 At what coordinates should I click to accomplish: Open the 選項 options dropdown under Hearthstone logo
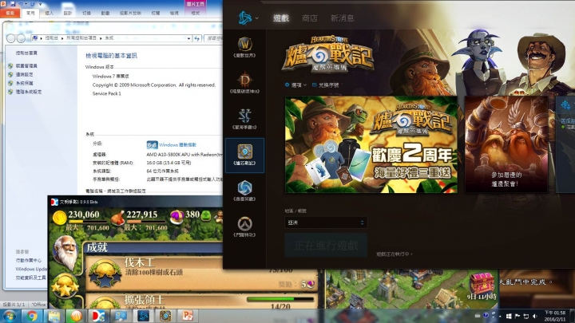click(295, 85)
